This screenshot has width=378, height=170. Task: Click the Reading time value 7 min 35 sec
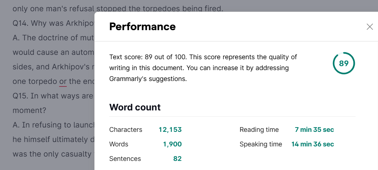click(315, 130)
